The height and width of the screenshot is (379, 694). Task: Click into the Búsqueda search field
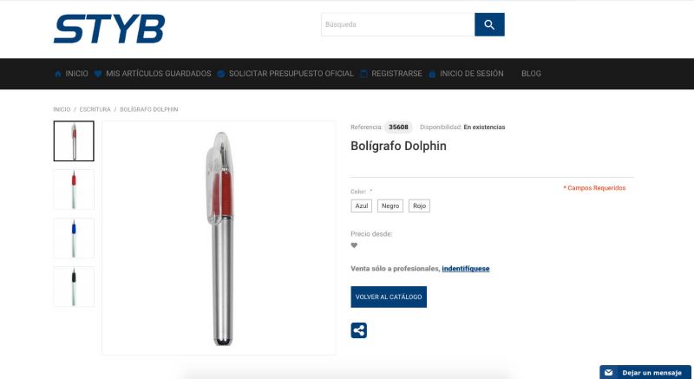(x=398, y=25)
